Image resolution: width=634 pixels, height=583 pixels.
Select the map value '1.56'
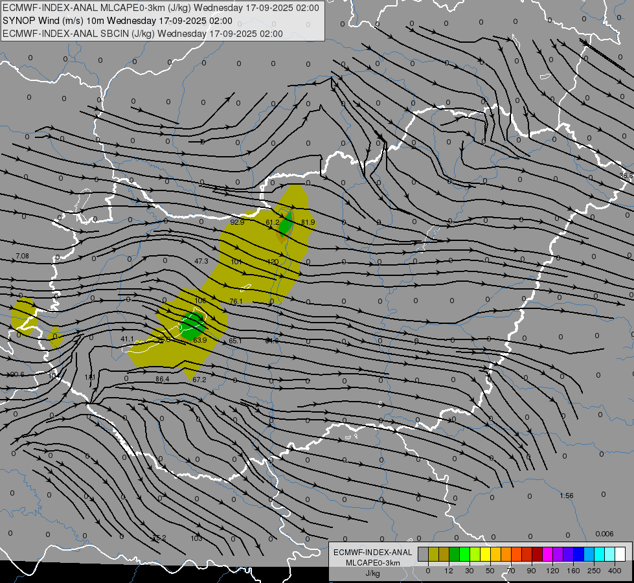coord(567,496)
